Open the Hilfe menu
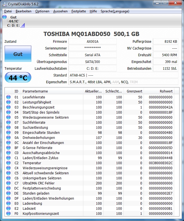Viewport: 184px width, 221px height. click(x=93, y=11)
